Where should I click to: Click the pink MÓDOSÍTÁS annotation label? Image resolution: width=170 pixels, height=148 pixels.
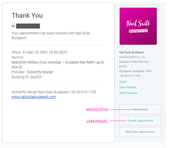tap(97, 109)
